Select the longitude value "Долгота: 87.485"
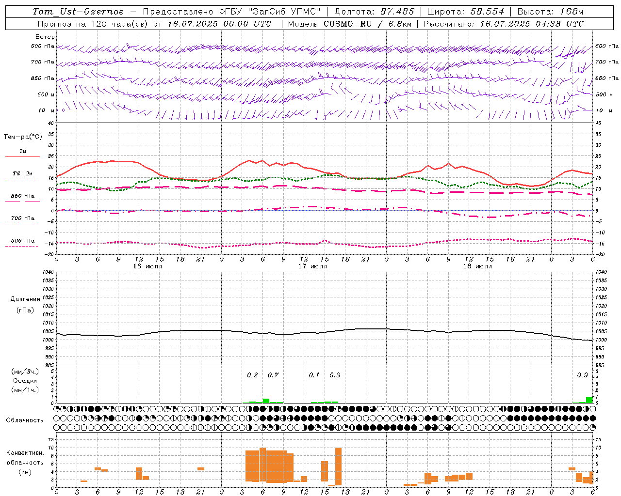This screenshot has width=621, height=496. [x=375, y=12]
